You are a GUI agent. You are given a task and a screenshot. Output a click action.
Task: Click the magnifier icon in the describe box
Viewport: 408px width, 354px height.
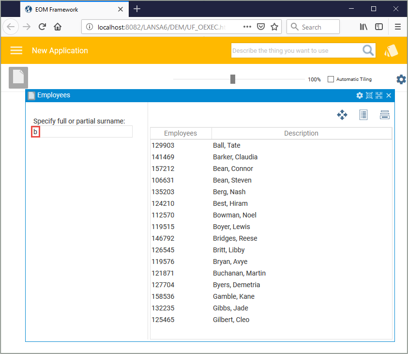(368, 50)
